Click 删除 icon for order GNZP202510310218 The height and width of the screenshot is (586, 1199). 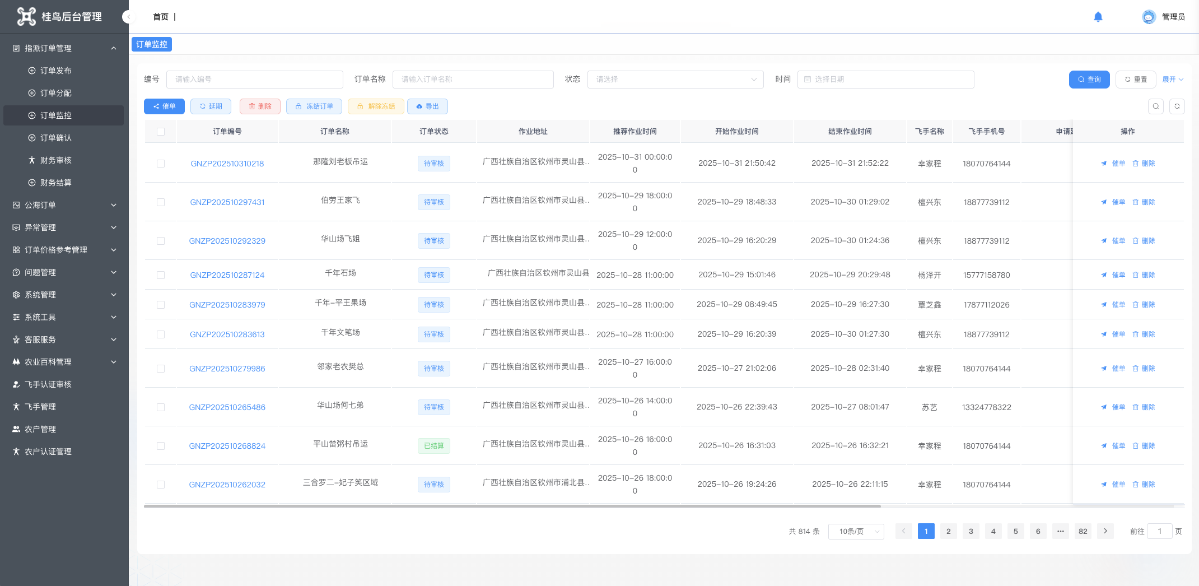click(1135, 164)
